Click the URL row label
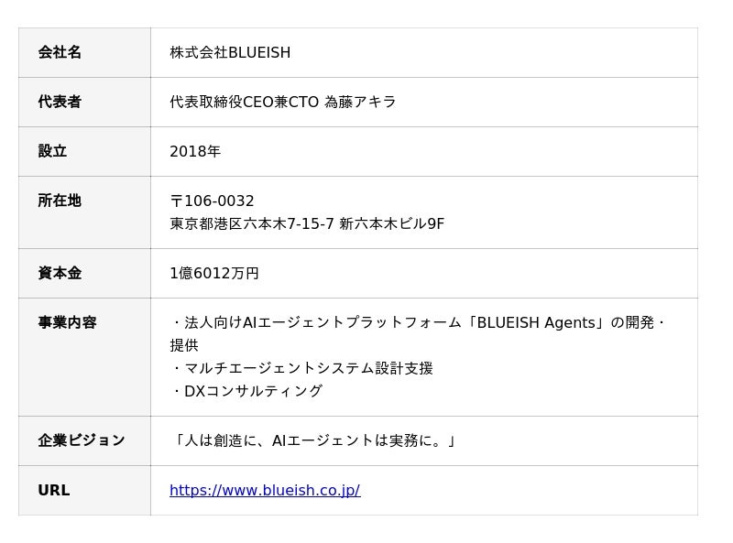 pyautogui.click(x=84, y=490)
